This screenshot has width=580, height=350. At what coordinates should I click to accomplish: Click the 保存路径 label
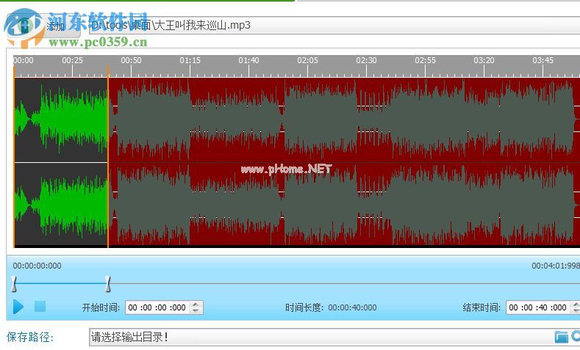30,337
